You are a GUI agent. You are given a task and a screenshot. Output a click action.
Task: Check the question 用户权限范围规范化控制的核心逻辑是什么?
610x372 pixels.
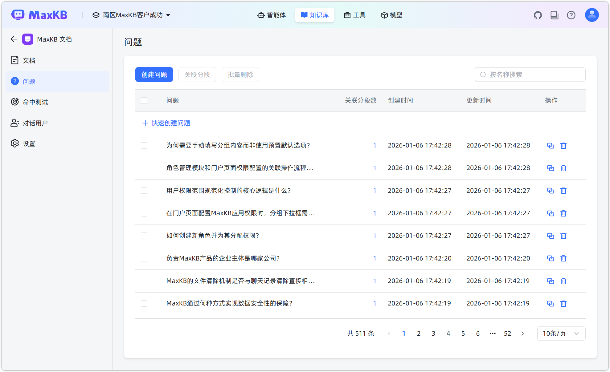(144, 190)
